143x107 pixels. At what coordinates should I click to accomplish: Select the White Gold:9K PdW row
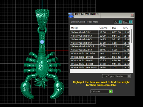coord(100,53)
